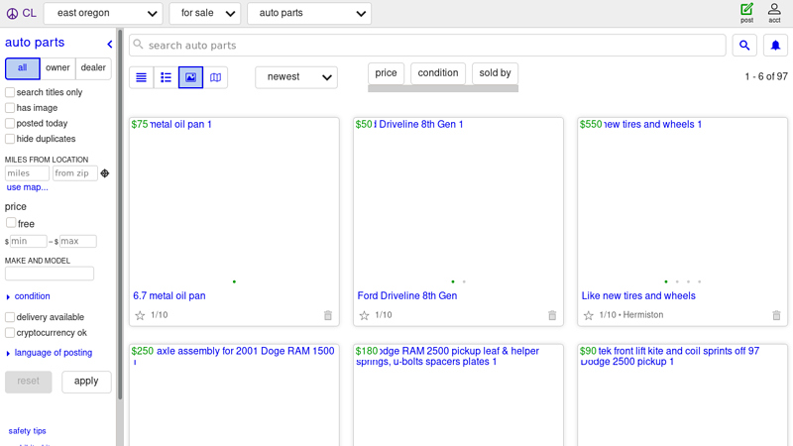This screenshot has width=793, height=446.
Task: Check the posted today option
Action: point(10,124)
